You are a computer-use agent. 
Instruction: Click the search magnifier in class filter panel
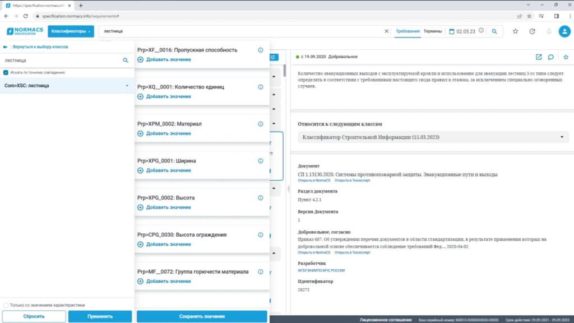coord(126,60)
